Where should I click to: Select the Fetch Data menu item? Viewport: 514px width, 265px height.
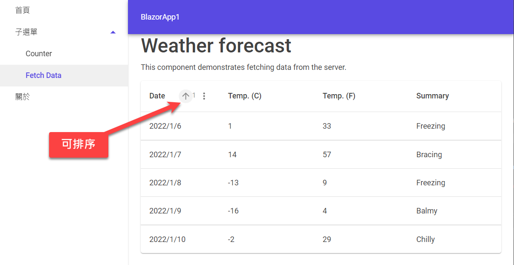point(64,75)
